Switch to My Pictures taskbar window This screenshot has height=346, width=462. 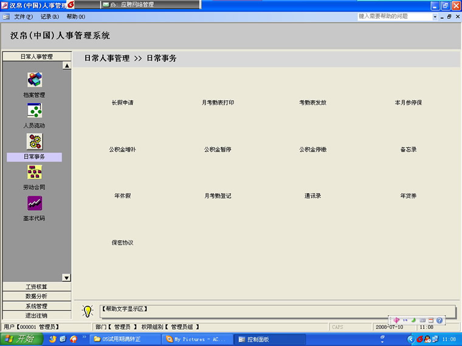(x=197, y=339)
